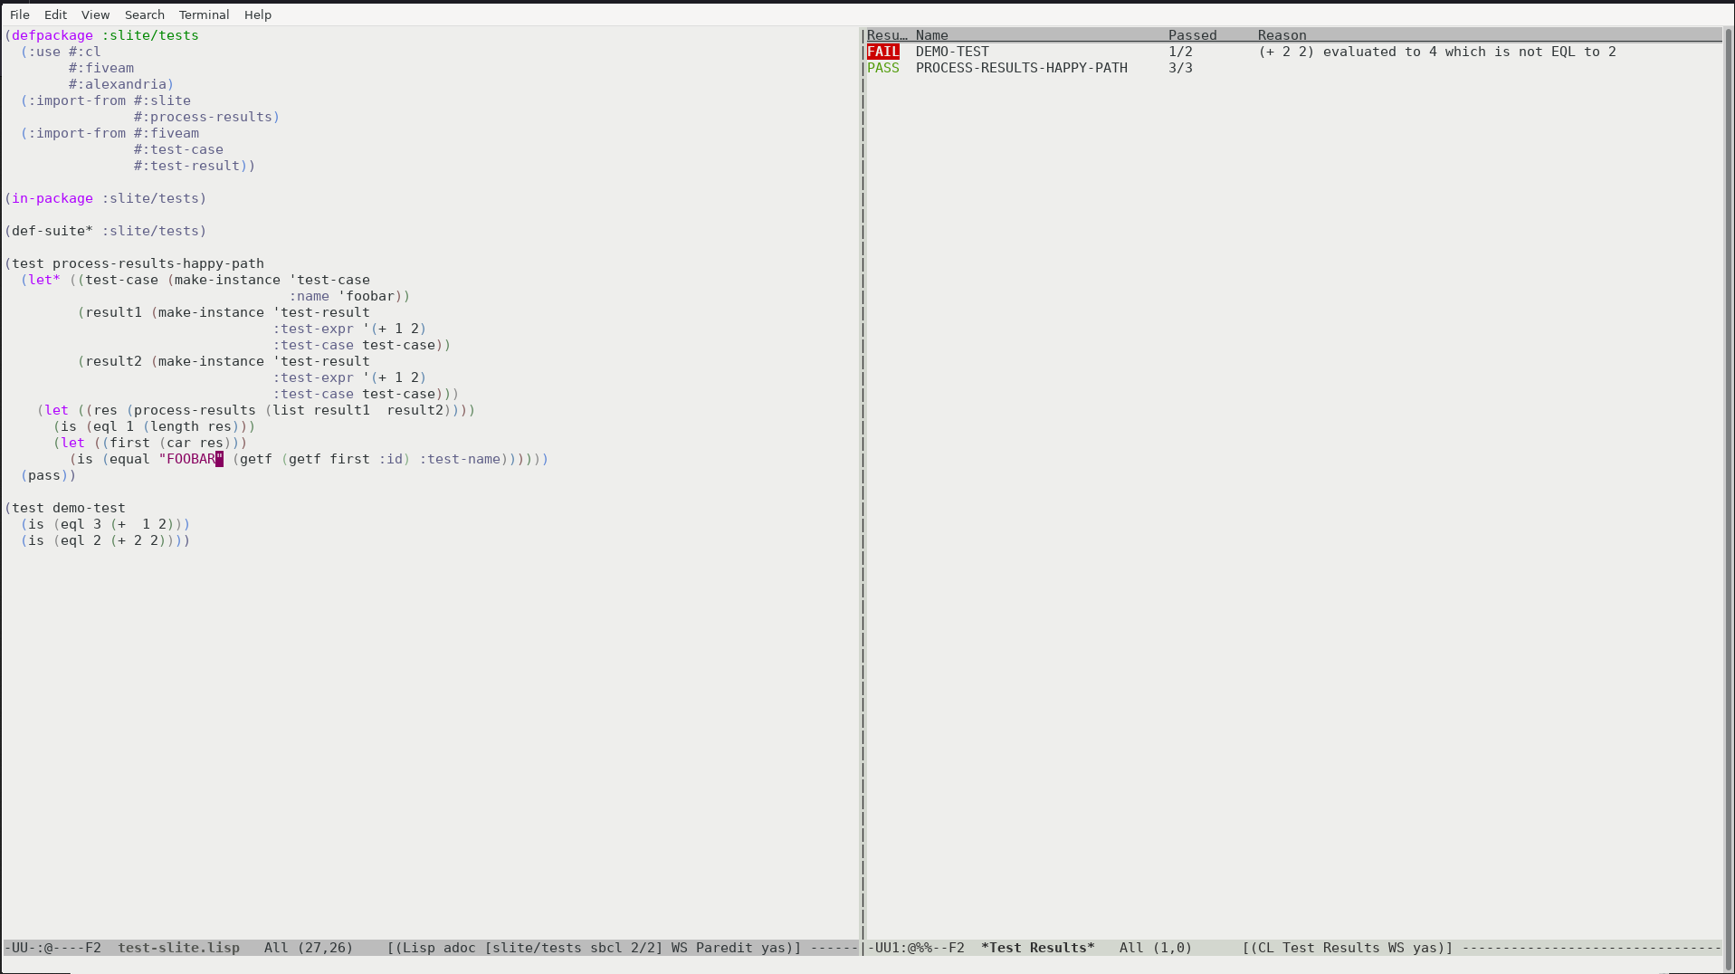This screenshot has height=974, width=1735.
Task: Open the File menu
Action: tap(19, 14)
